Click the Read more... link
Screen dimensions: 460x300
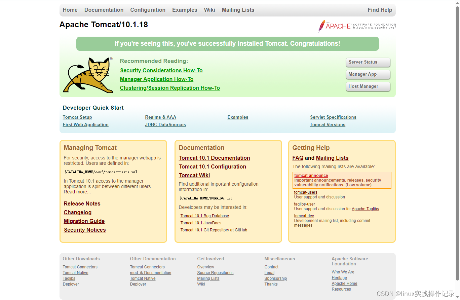point(77,192)
